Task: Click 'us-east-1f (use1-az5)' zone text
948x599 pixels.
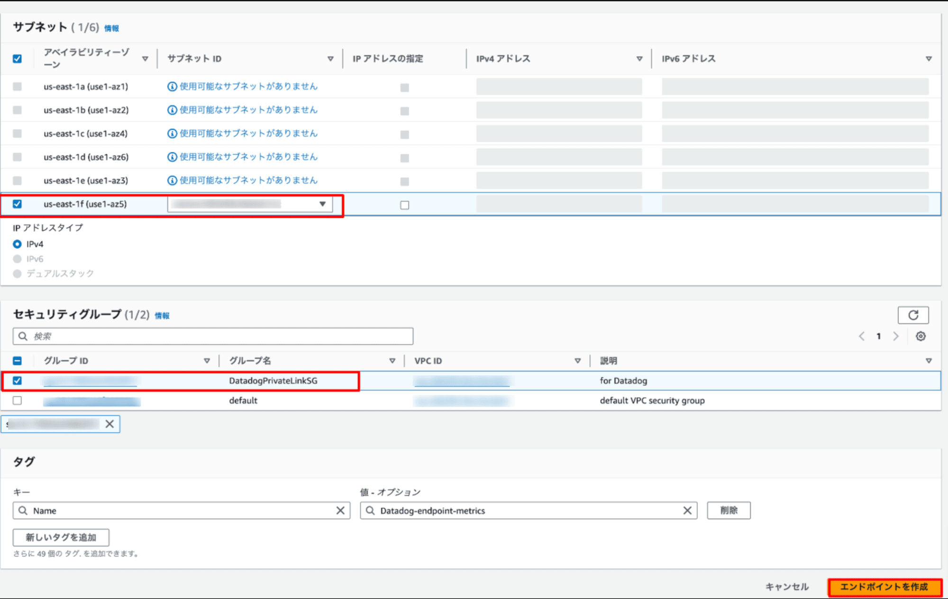Action: [x=85, y=204]
